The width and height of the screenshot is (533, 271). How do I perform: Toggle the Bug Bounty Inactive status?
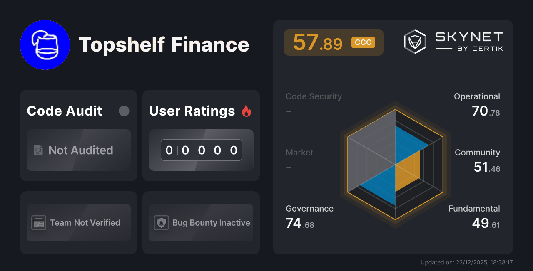pyautogui.click(x=201, y=223)
